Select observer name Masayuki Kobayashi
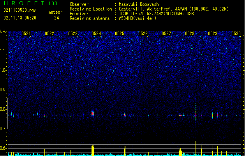Viewport: 245px width, 156px height. coord(140,4)
